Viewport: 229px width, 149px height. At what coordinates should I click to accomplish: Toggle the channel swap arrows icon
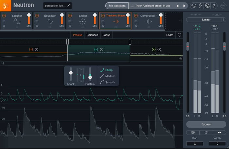pos(220,133)
